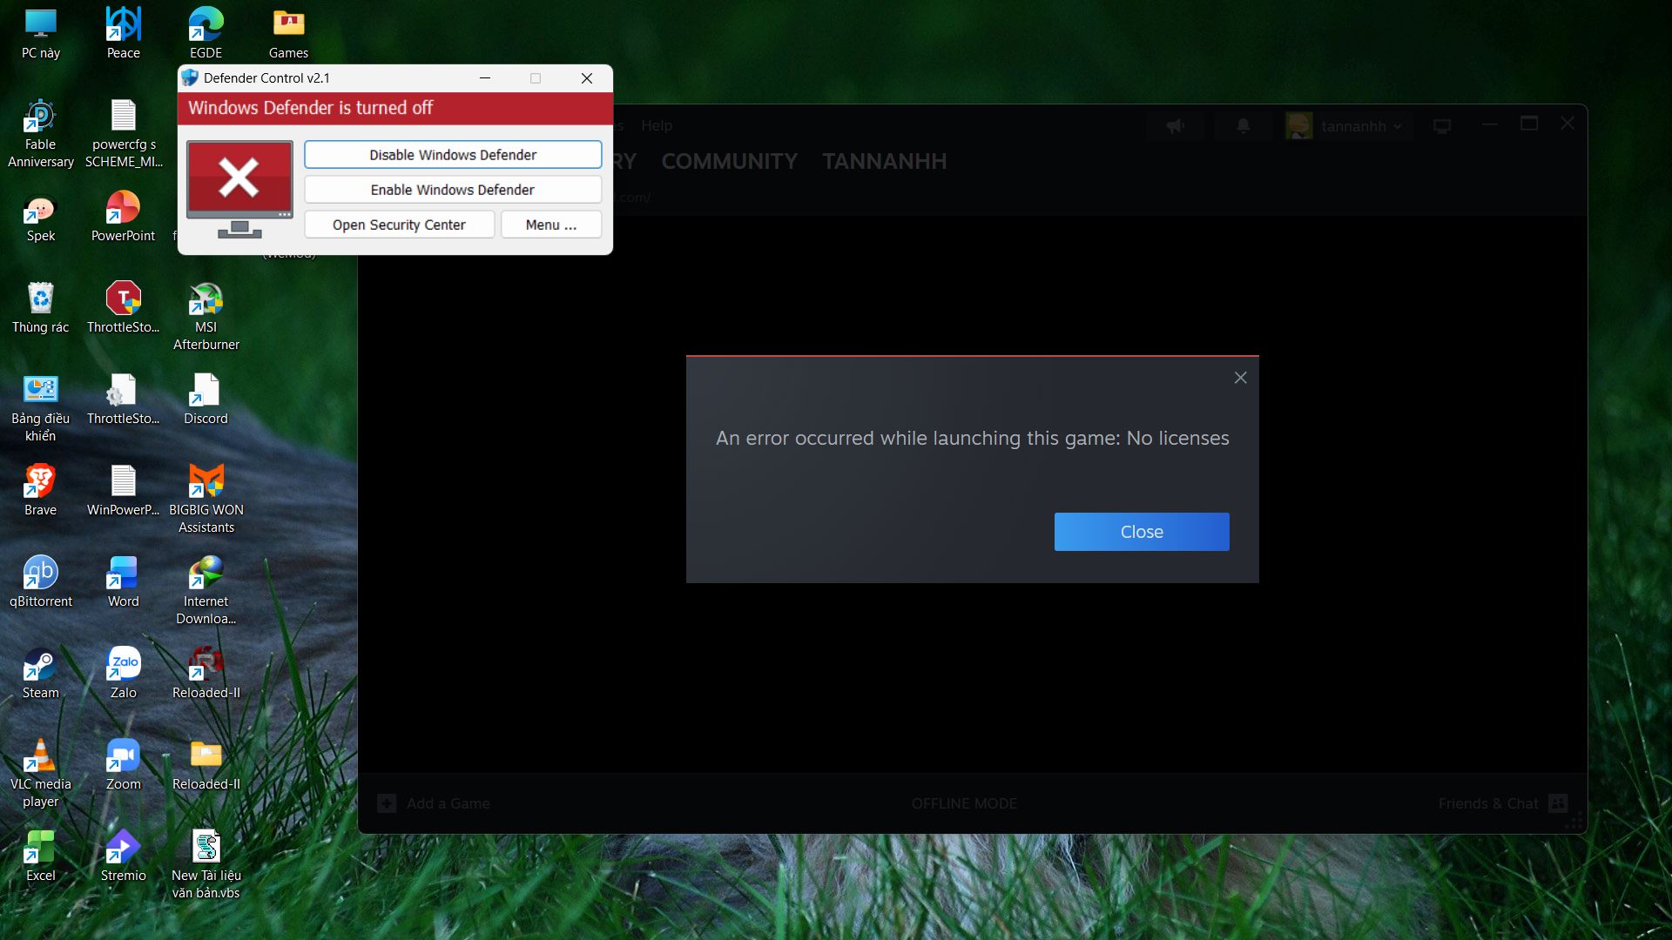Screen dimensions: 1672x940
Task: Open the Menu ... dropdown in Defender Control
Action: 550,225
